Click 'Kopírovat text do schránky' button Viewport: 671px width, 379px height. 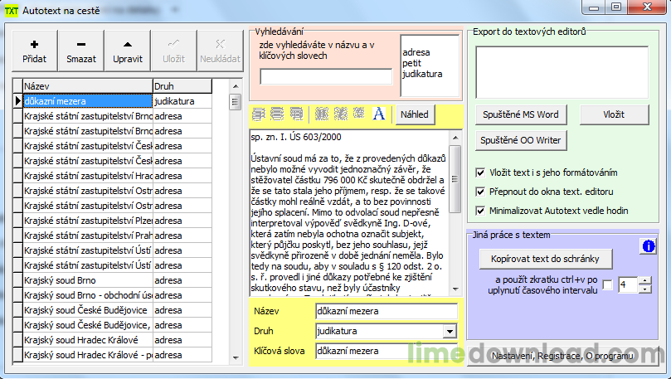545,259
